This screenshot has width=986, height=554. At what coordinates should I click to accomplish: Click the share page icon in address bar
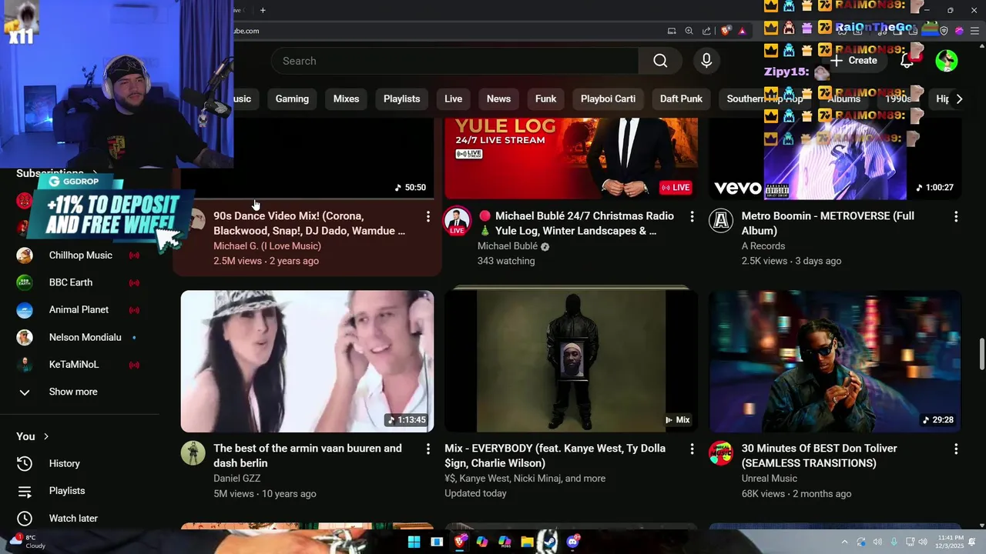(x=706, y=31)
